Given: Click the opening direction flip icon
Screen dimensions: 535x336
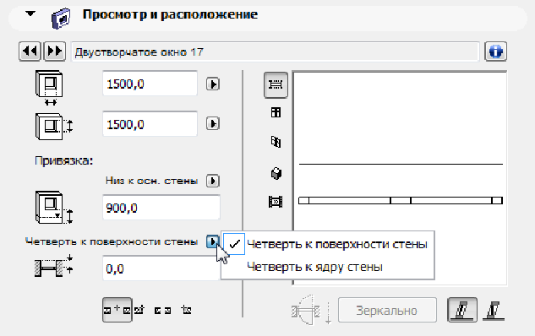Looking at the screenshot, I should tap(311, 310).
